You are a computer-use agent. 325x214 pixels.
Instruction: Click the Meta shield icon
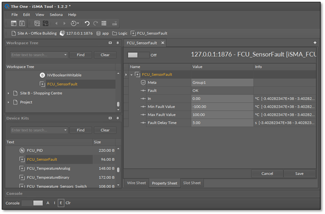pos(143,82)
